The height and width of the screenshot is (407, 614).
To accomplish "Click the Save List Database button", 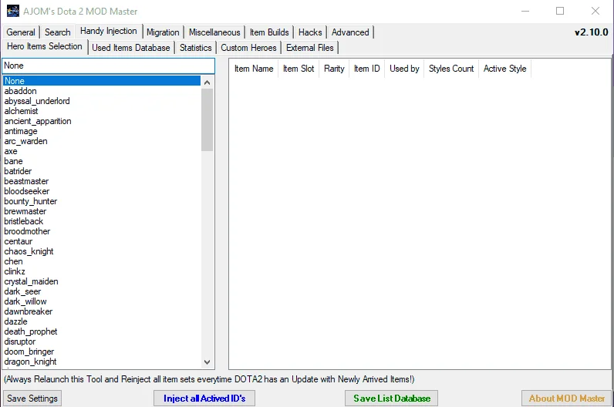I will 392,399.
